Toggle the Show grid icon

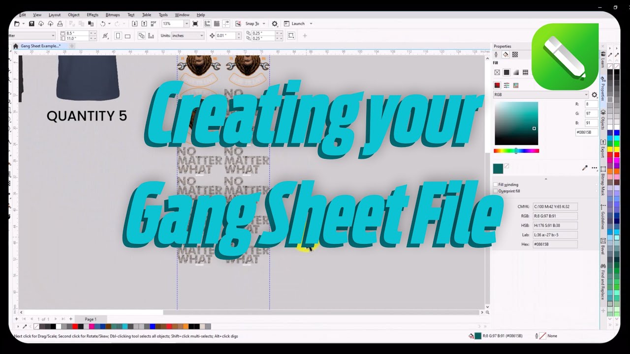[217, 24]
